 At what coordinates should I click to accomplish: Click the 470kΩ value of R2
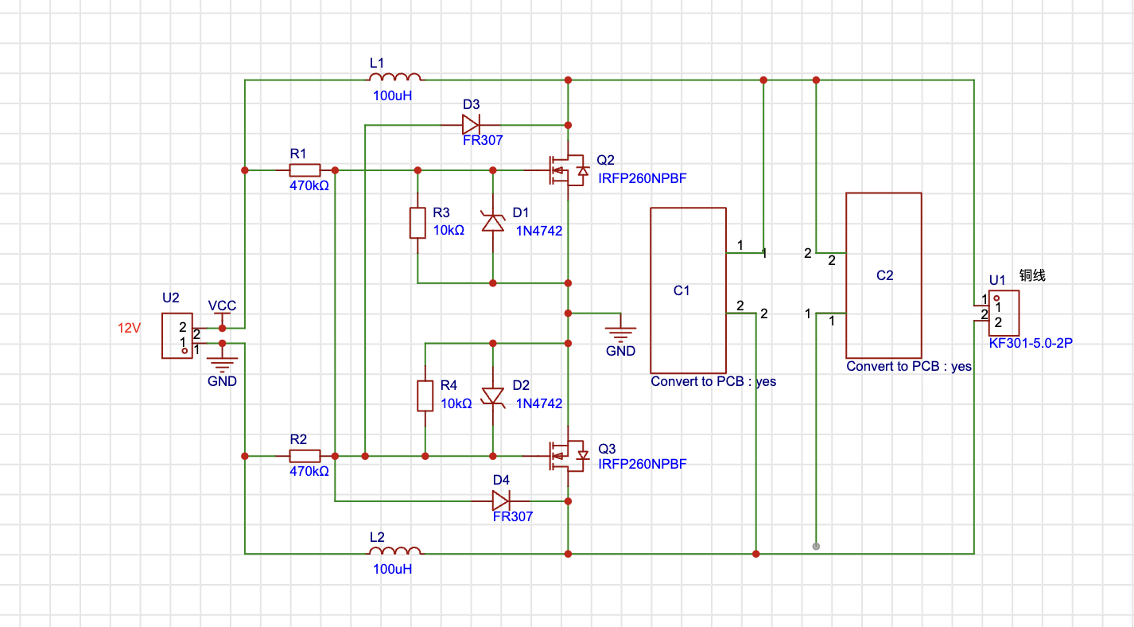pos(309,471)
